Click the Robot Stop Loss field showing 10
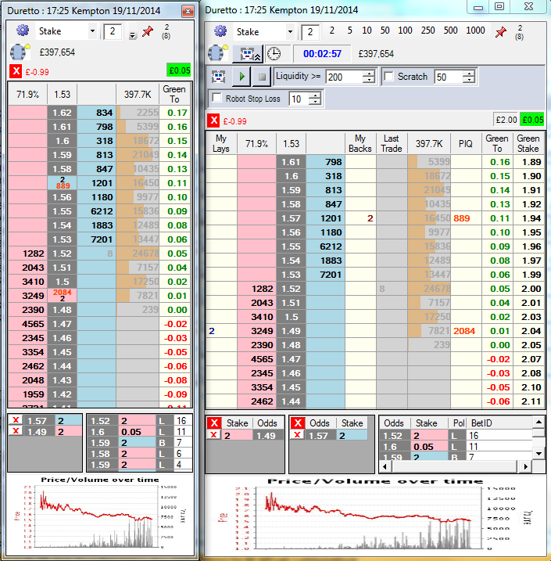The width and height of the screenshot is (551, 561). point(299,99)
